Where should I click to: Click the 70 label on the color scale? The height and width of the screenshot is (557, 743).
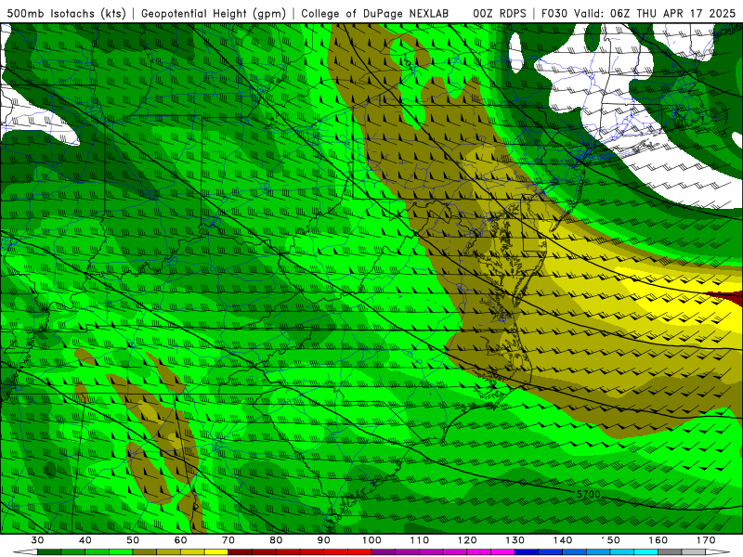pos(228,540)
